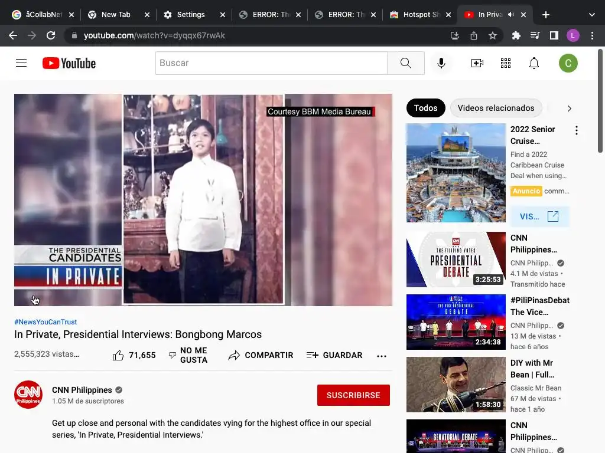Open the CNN Philippines channel name
The width and height of the screenshot is (605, 453).
82,390
